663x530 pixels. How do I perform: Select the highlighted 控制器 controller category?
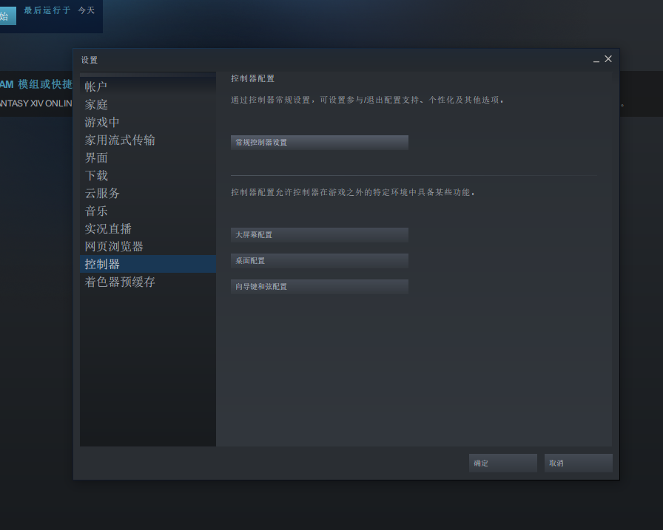102,264
